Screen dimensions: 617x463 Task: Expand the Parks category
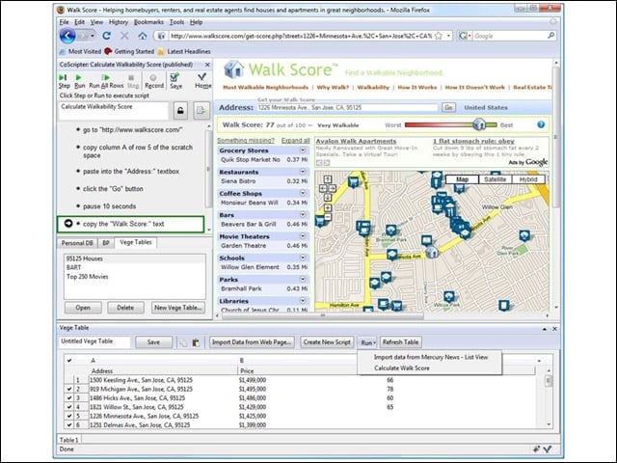303,279
